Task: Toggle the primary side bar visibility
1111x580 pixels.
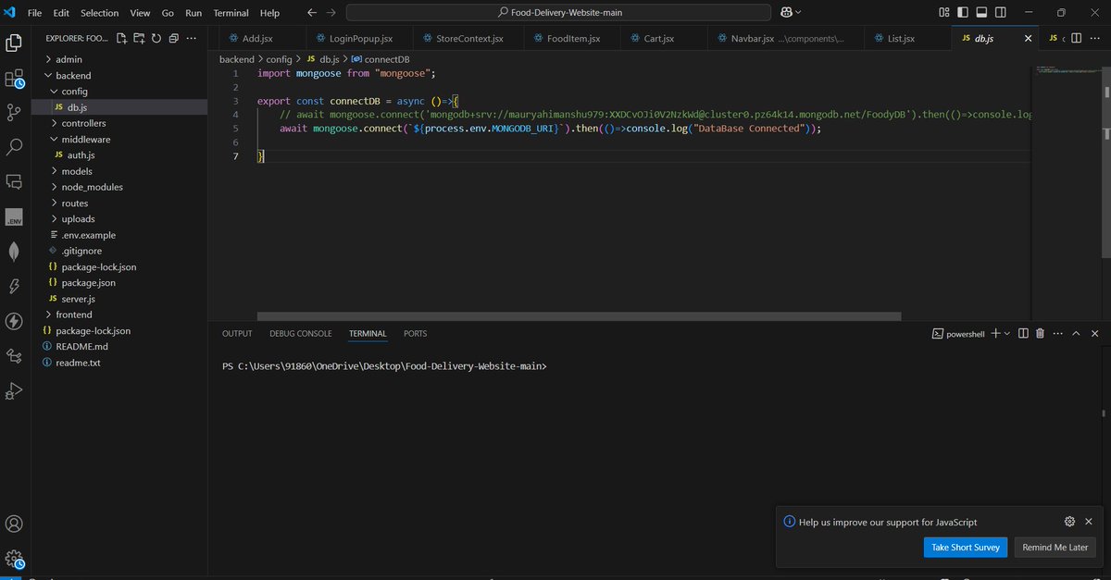Action: pos(964,13)
